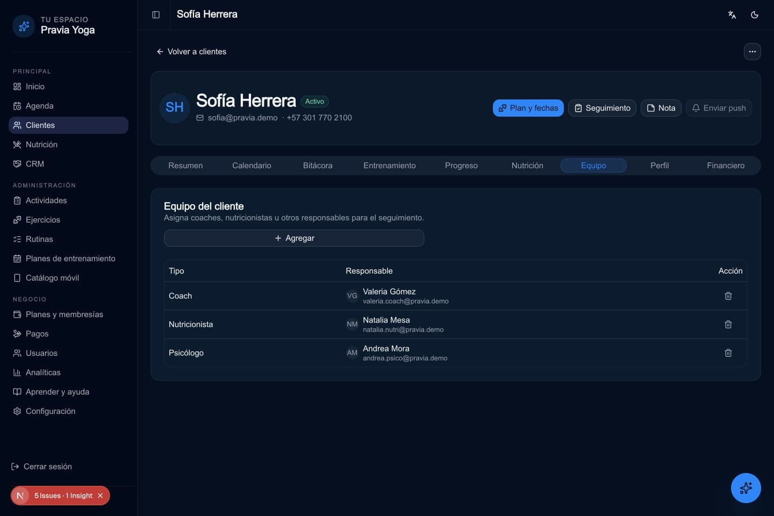Open Agenda from the sidebar
This screenshot has width=774, height=516.
[68, 106]
